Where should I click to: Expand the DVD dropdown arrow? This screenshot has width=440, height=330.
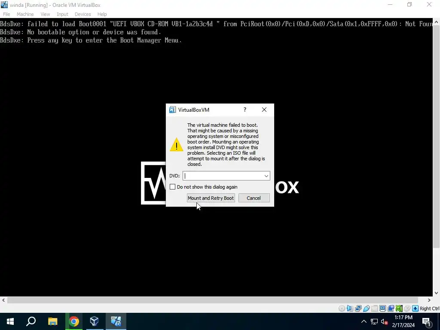pyautogui.click(x=266, y=176)
